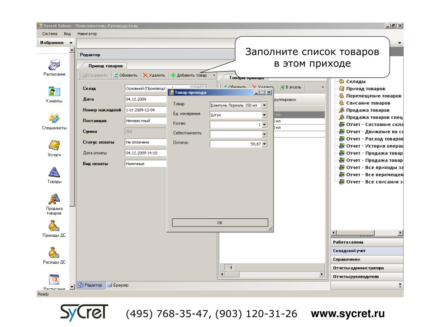436x327 pixels.
Task: Click the Редактор bottom tab icon
Action: coord(80,285)
